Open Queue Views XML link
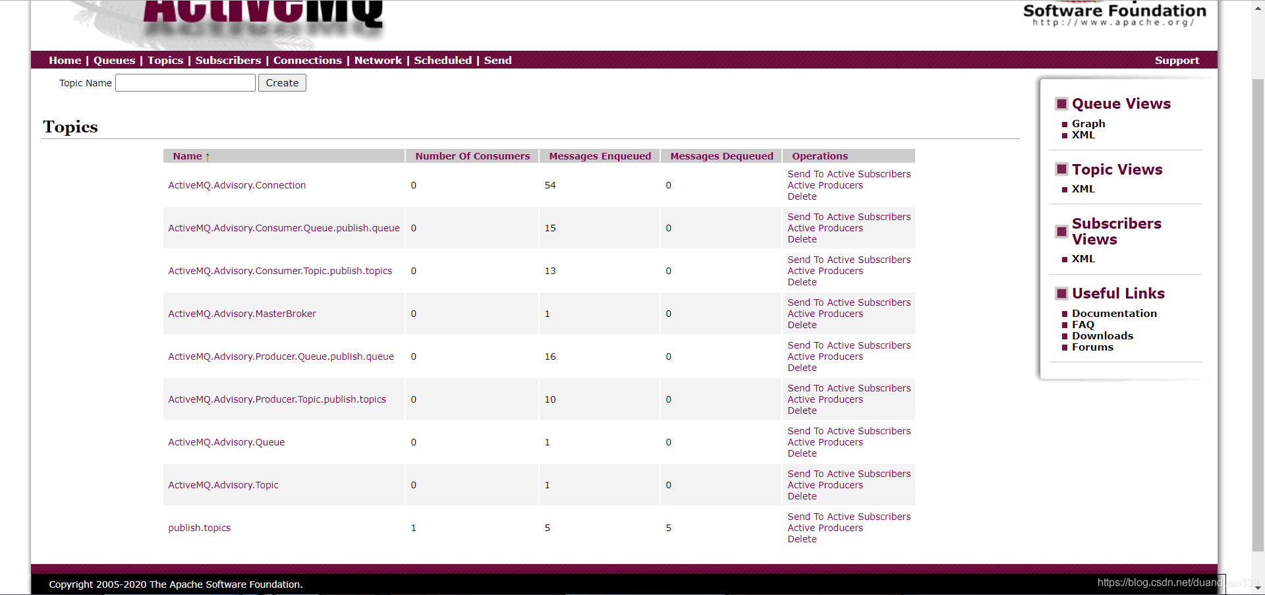 (x=1083, y=134)
